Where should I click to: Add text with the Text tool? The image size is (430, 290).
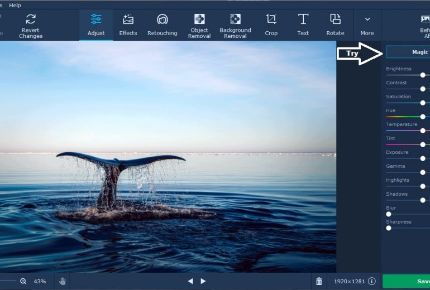tap(303, 25)
